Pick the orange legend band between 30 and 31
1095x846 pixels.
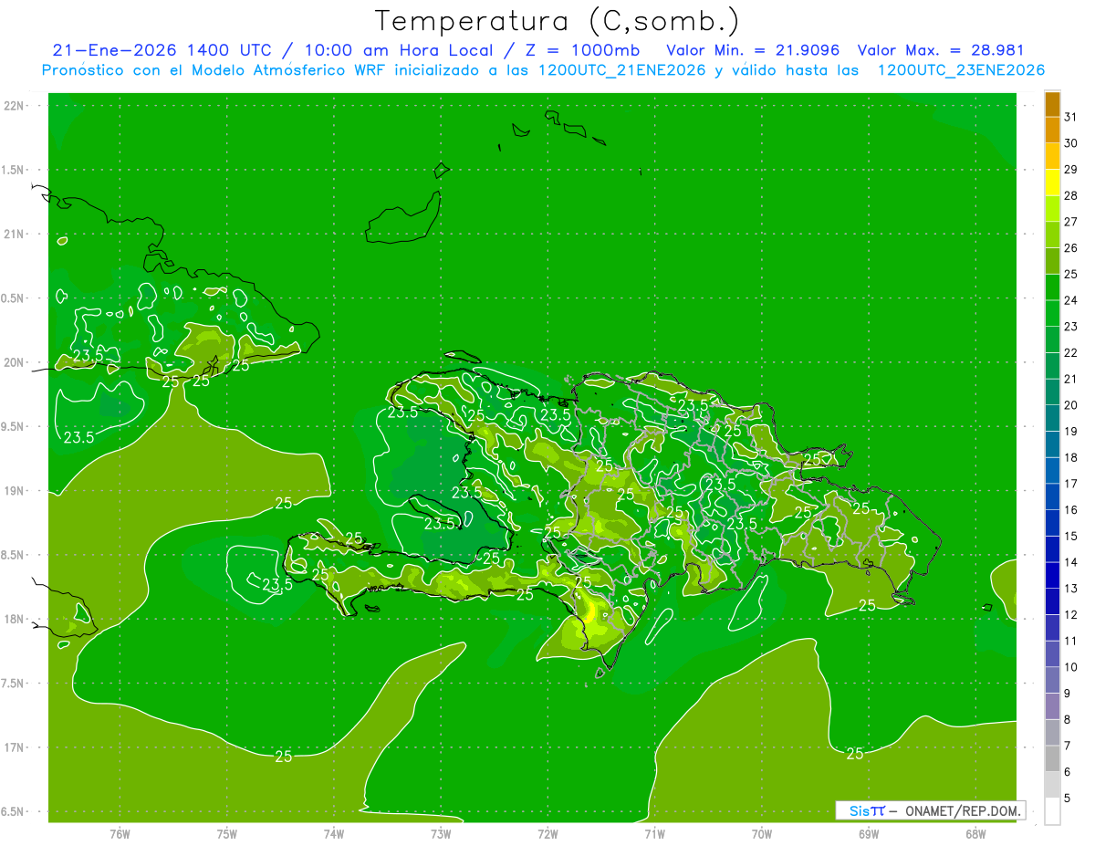pos(1052,131)
